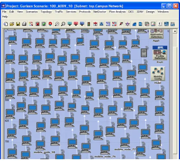The height and width of the screenshot is (161, 180).
Task: Click the green-label down-arrow toolbar icon
Action: point(70,24)
